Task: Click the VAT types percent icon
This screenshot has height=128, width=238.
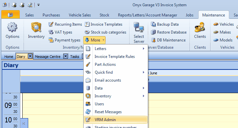Action: pyautogui.click(x=51, y=32)
